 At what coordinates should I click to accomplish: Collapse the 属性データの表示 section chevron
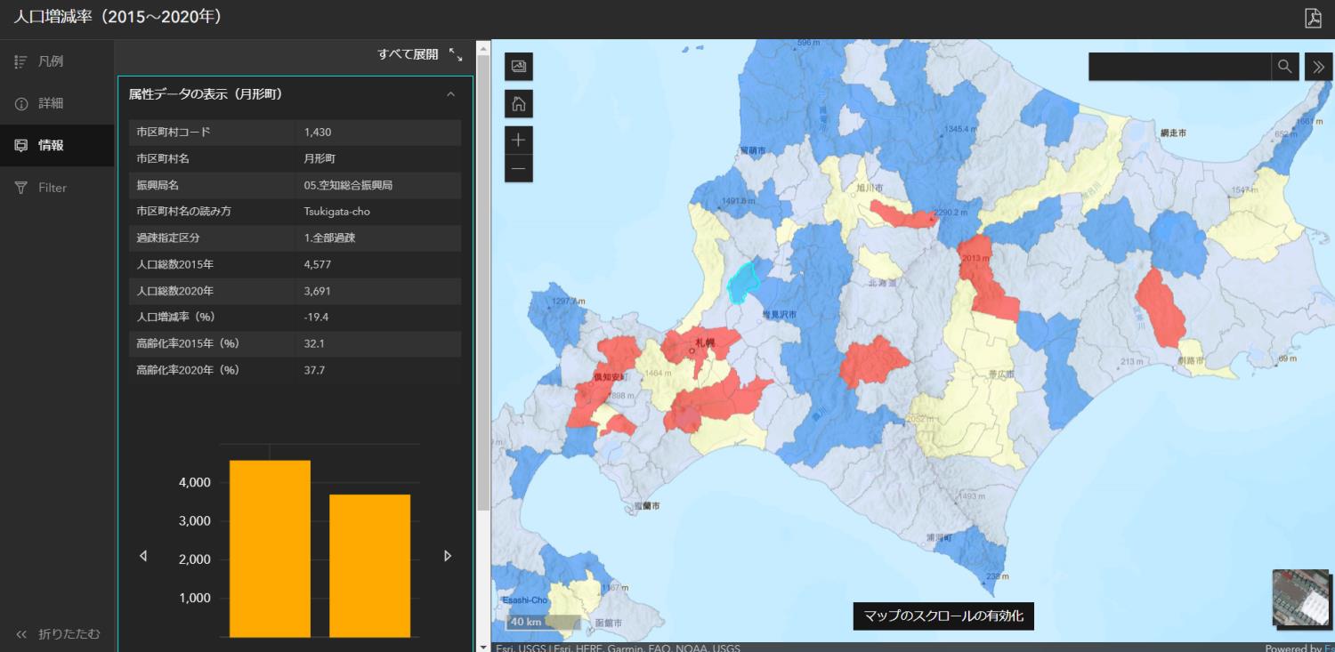pyautogui.click(x=450, y=94)
